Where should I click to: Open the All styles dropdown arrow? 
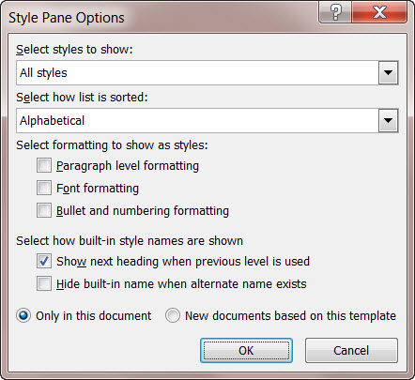click(388, 73)
